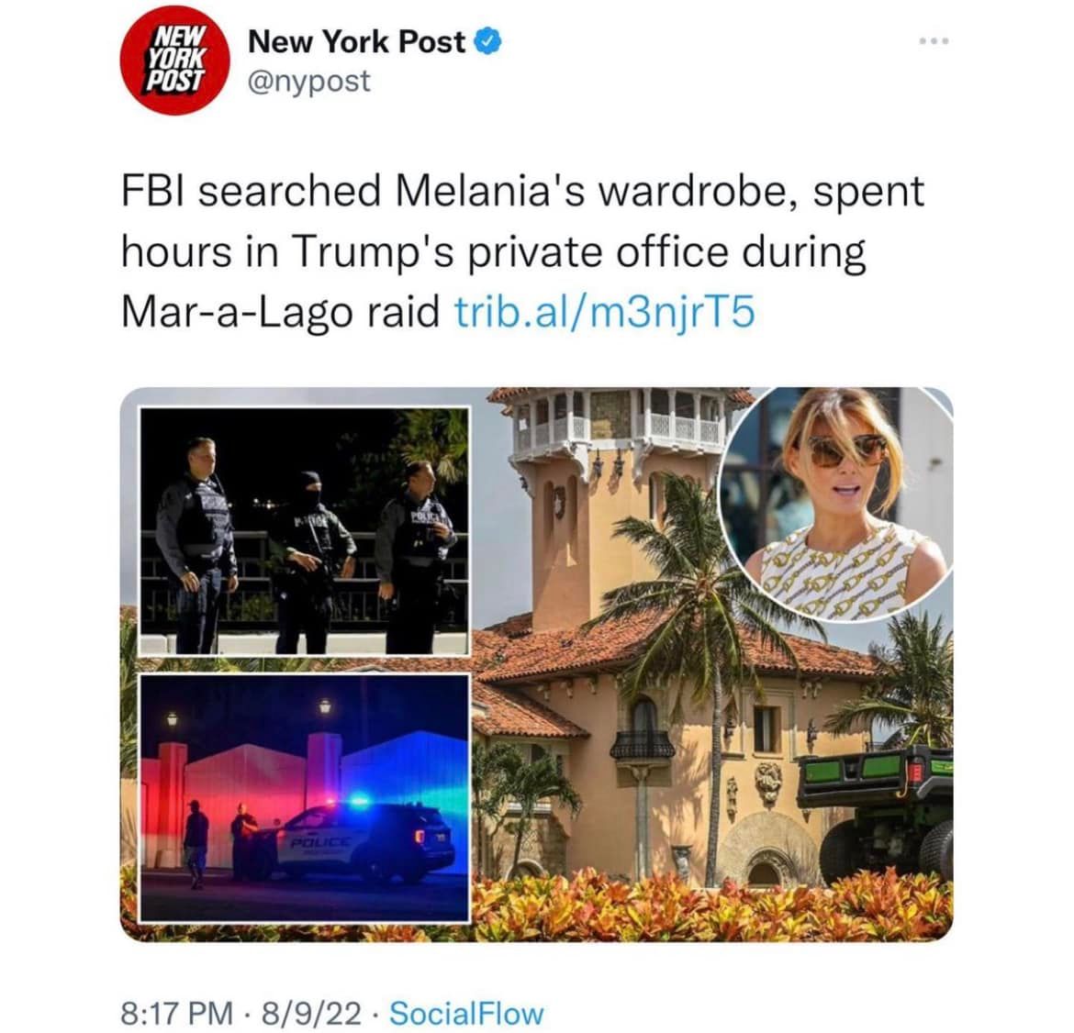The width and height of the screenshot is (1074, 1033).
Task: Open the three-dot more options menu
Action: pos(934,42)
